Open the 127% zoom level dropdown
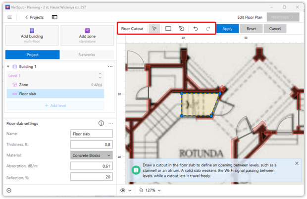This screenshot has height=199, width=307. pyautogui.click(x=153, y=190)
